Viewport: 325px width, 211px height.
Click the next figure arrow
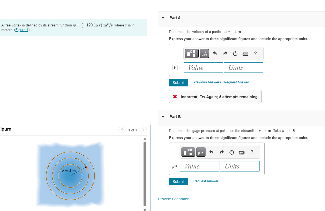coord(143,130)
